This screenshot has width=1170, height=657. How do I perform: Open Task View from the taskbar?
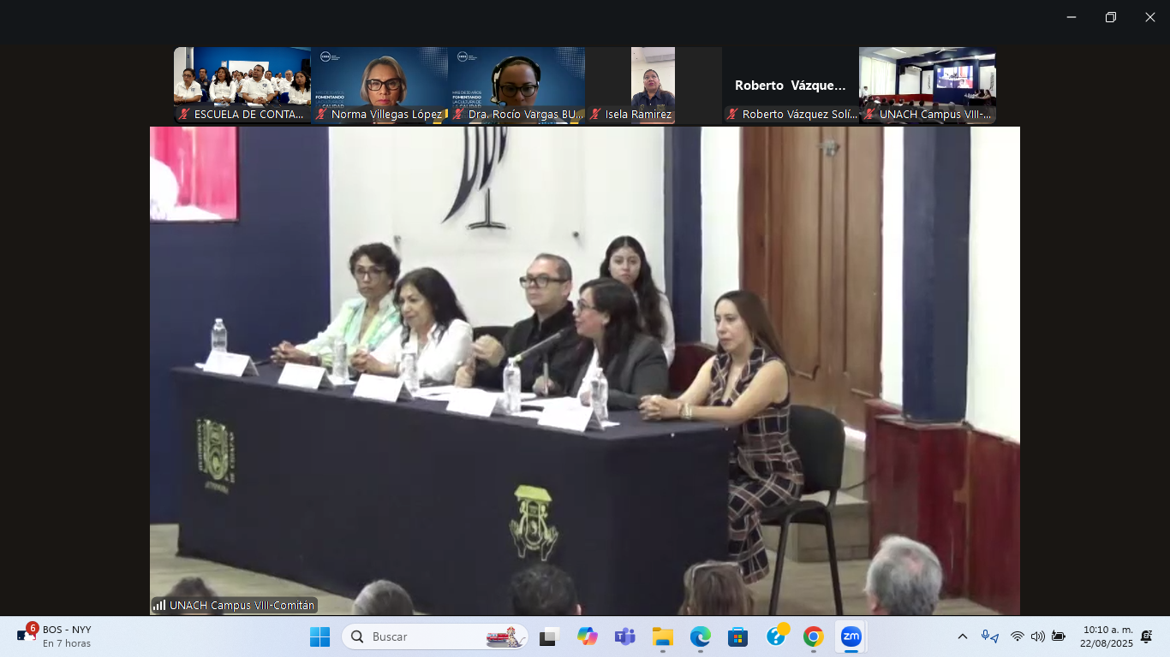pos(548,636)
